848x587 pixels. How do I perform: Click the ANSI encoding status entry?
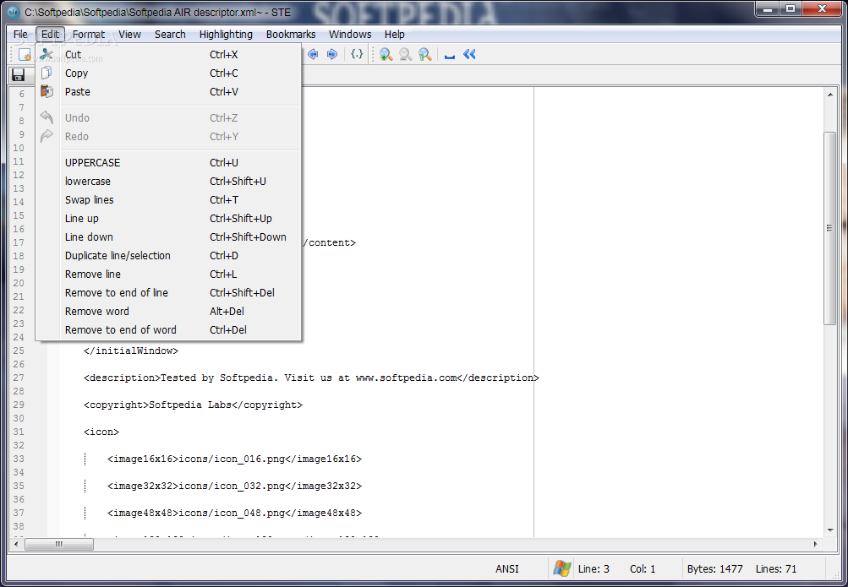pyautogui.click(x=507, y=568)
